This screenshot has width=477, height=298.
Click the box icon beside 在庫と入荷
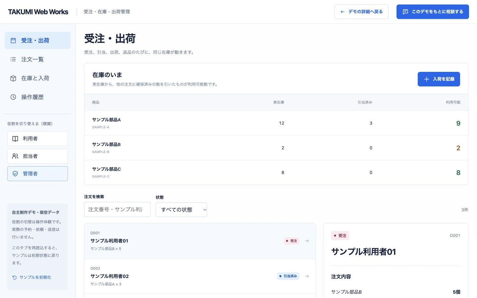(13, 78)
